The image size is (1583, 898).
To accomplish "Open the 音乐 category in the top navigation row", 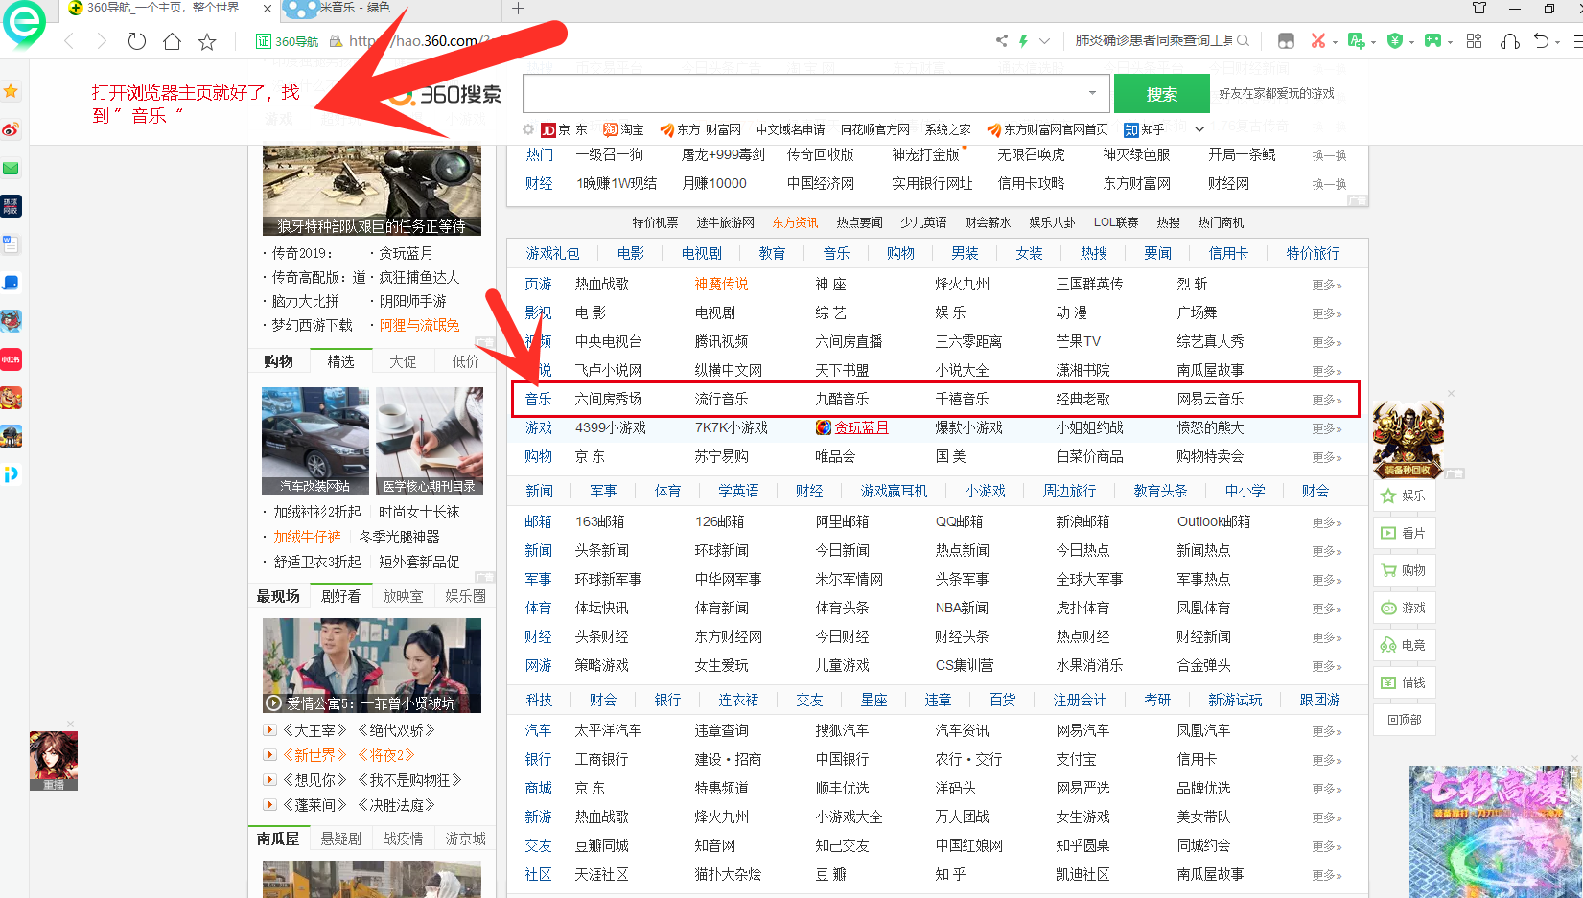I will (x=836, y=253).
